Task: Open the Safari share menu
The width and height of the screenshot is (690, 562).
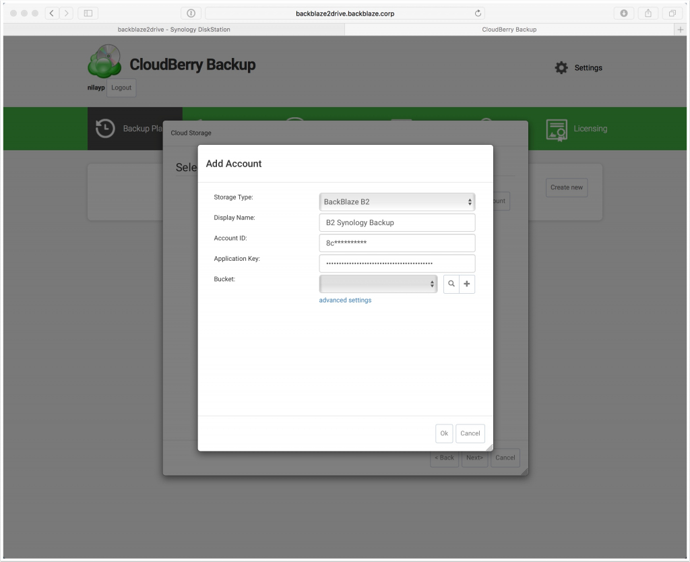Action: point(648,13)
